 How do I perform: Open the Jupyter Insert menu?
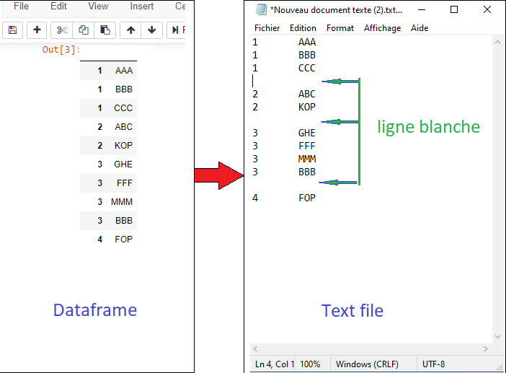pyautogui.click(x=141, y=6)
